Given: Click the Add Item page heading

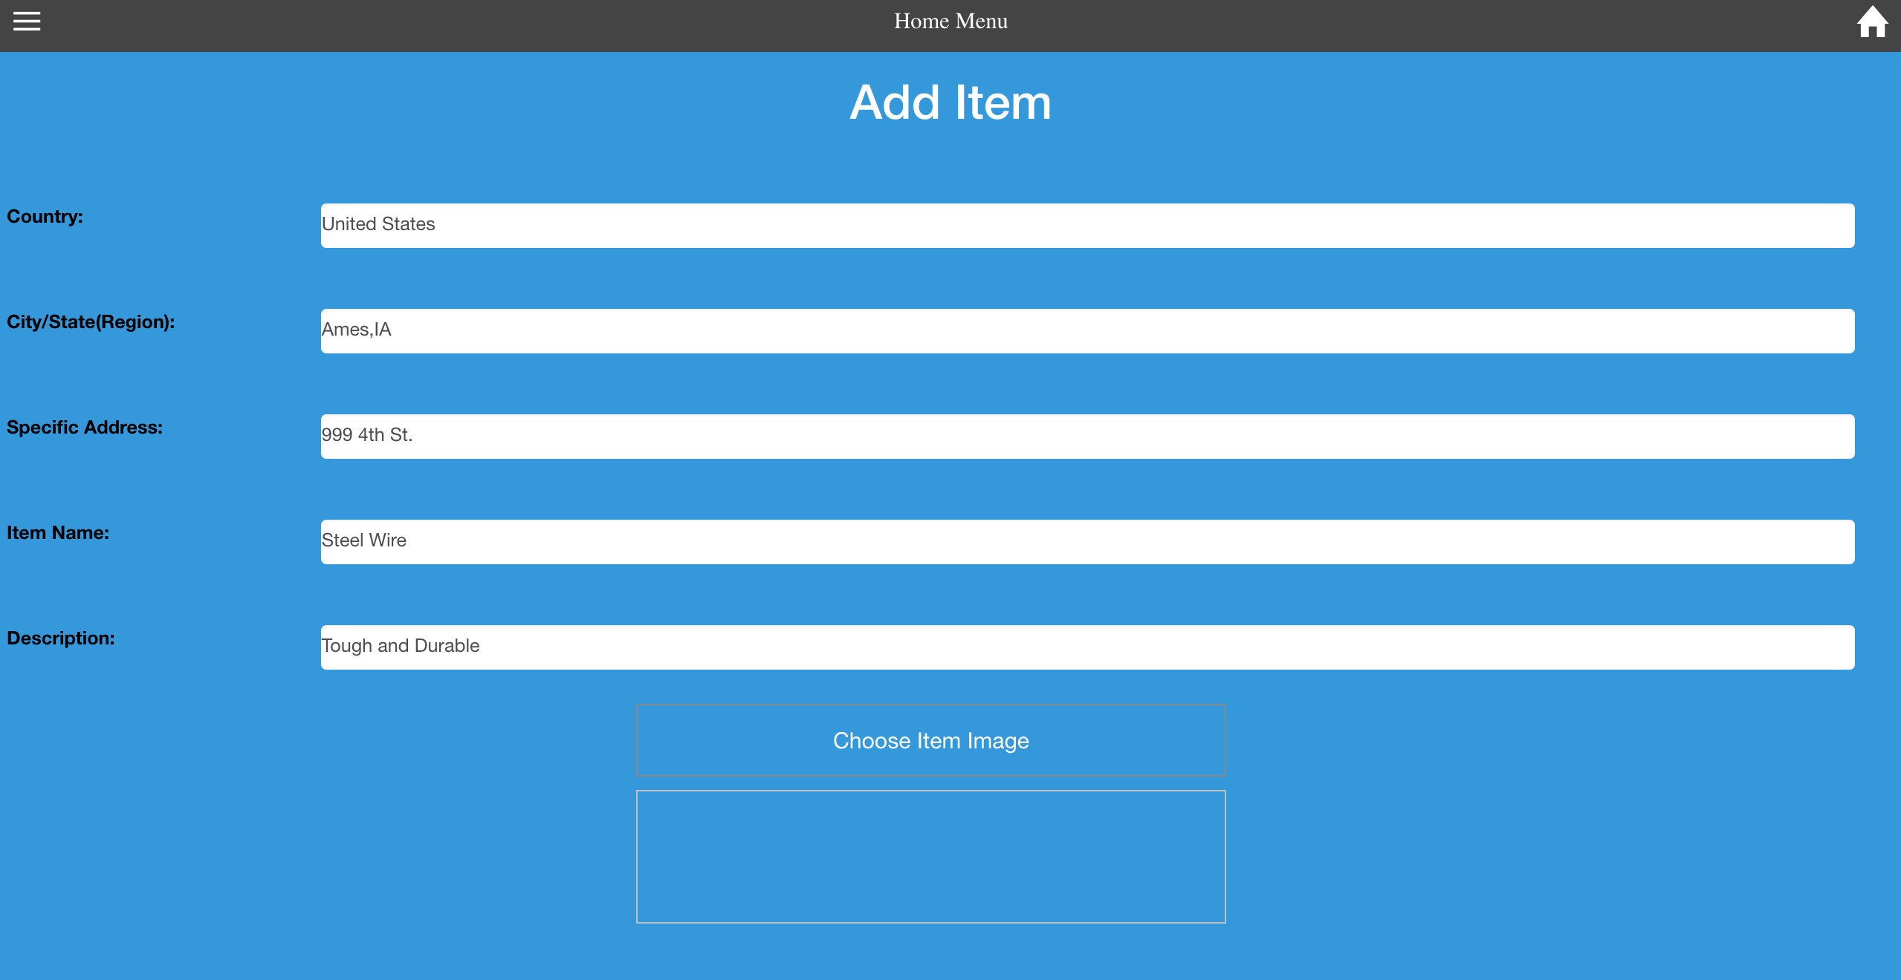Looking at the screenshot, I should point(950,102).
